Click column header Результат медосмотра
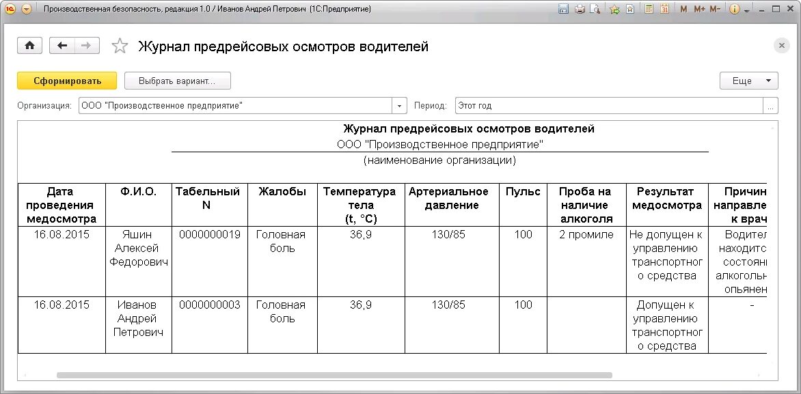801x394 pixels. click(667, 205)
